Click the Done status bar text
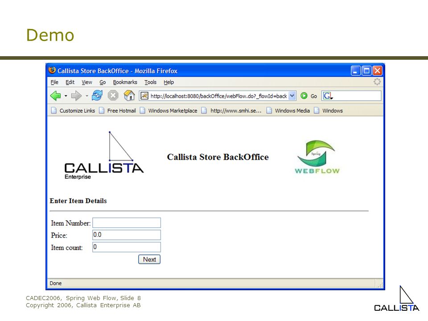The image size is (428, 321). (56, 284)
